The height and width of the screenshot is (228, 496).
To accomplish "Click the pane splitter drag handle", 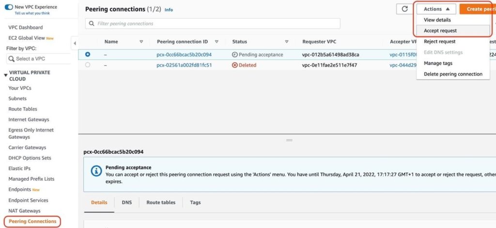I will [289, 140].
